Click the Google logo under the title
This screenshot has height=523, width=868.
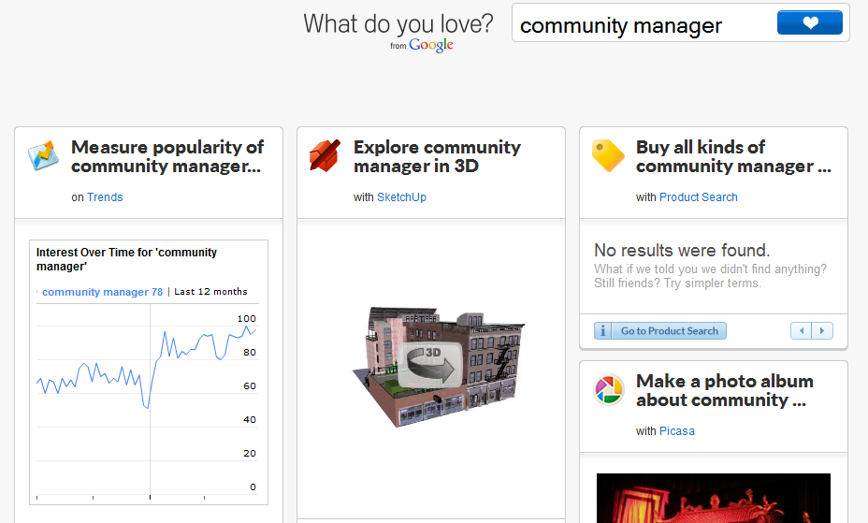[430, 46]
